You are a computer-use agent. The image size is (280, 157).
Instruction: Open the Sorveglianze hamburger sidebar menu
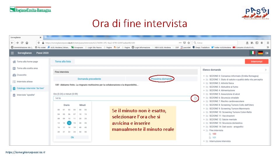[x=12, y=53]
